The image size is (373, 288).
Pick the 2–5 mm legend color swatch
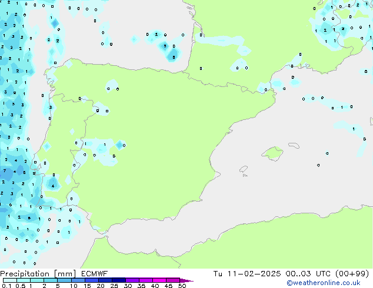click(51, 280)
